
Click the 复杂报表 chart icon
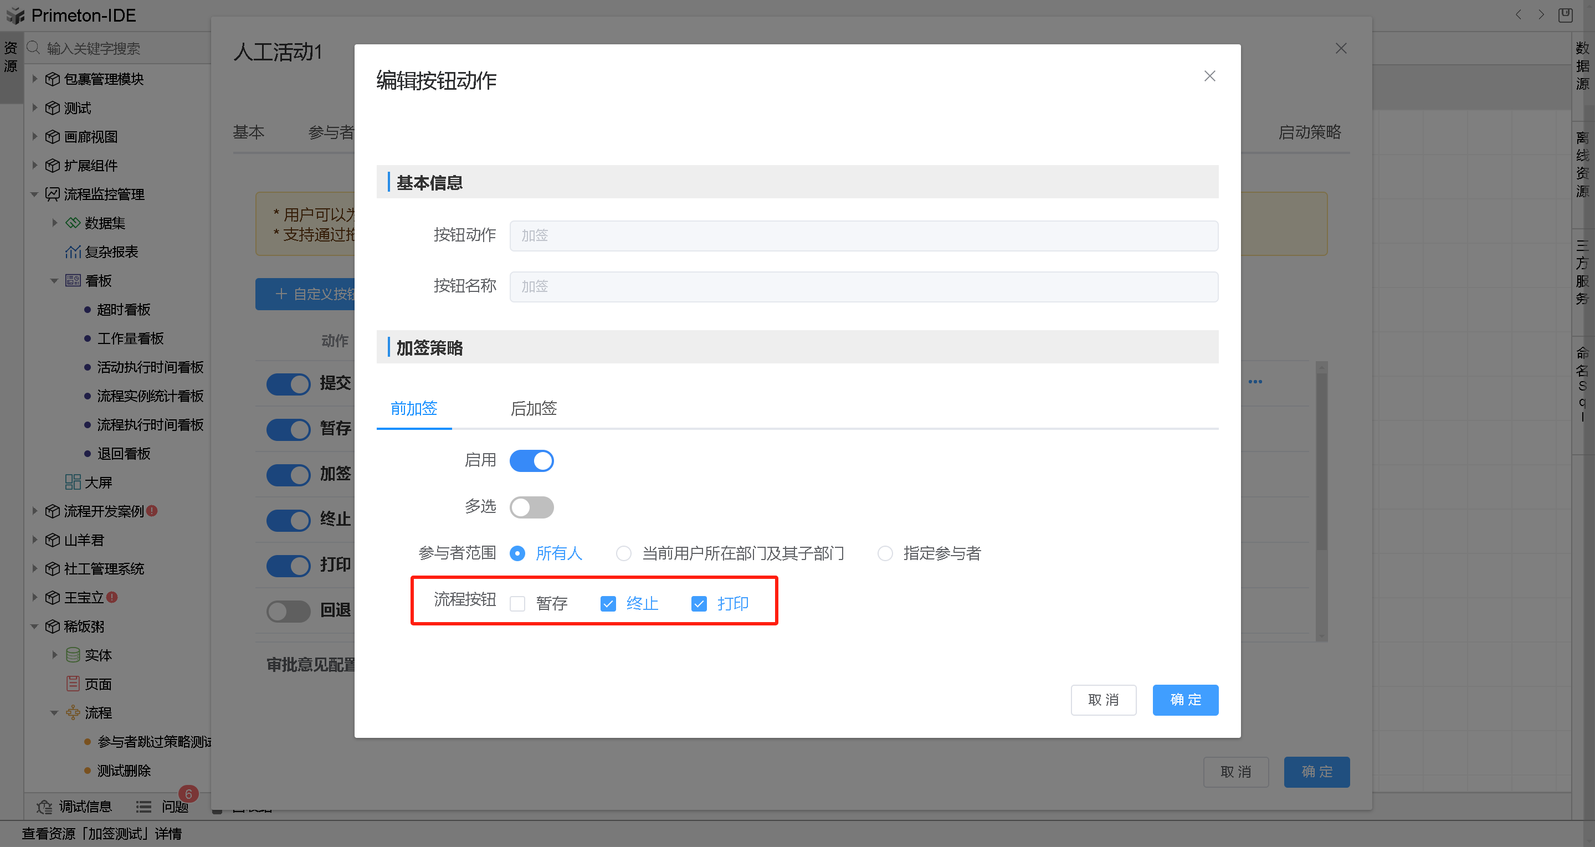73,252
